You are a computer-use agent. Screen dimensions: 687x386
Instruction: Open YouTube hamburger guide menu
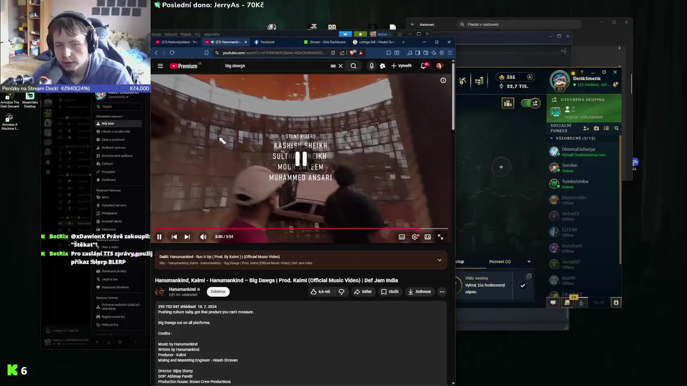tap(160, 66)
